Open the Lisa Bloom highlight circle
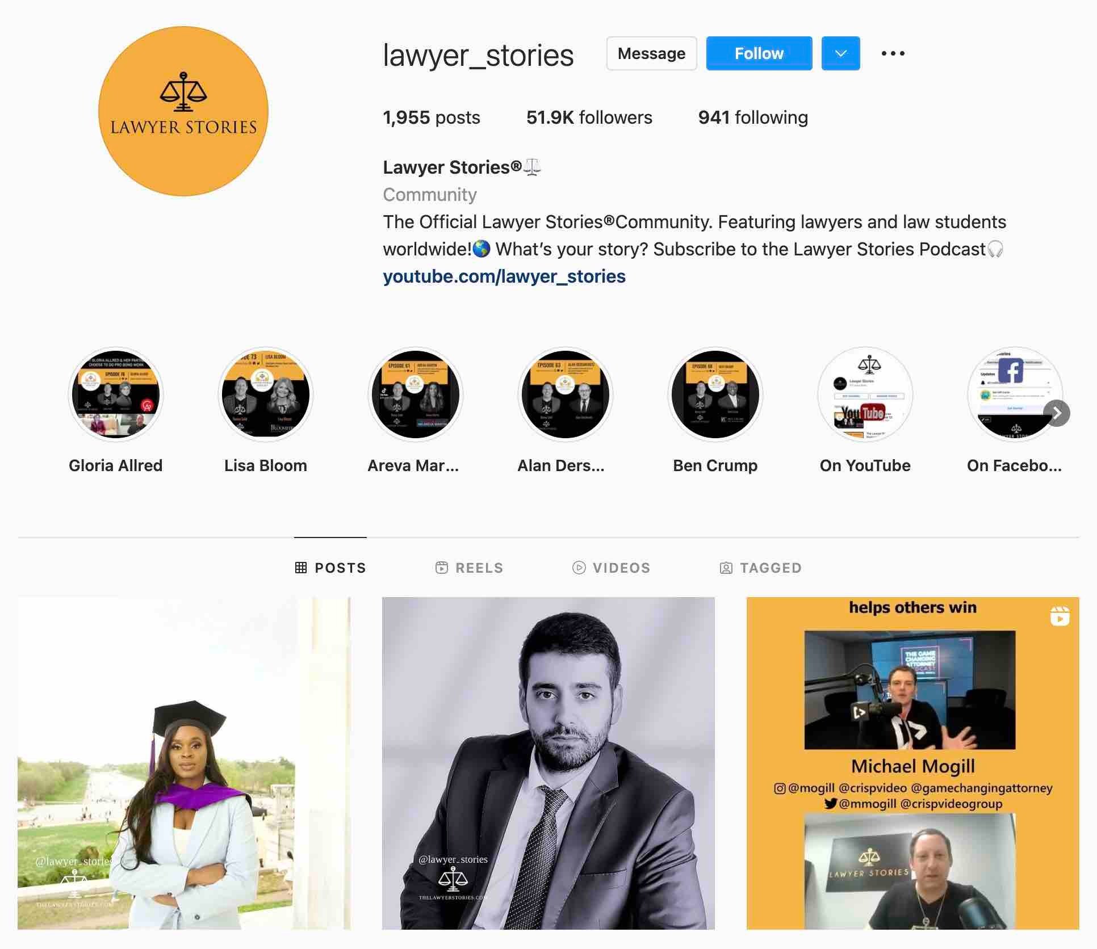 (x=266, y=394)
